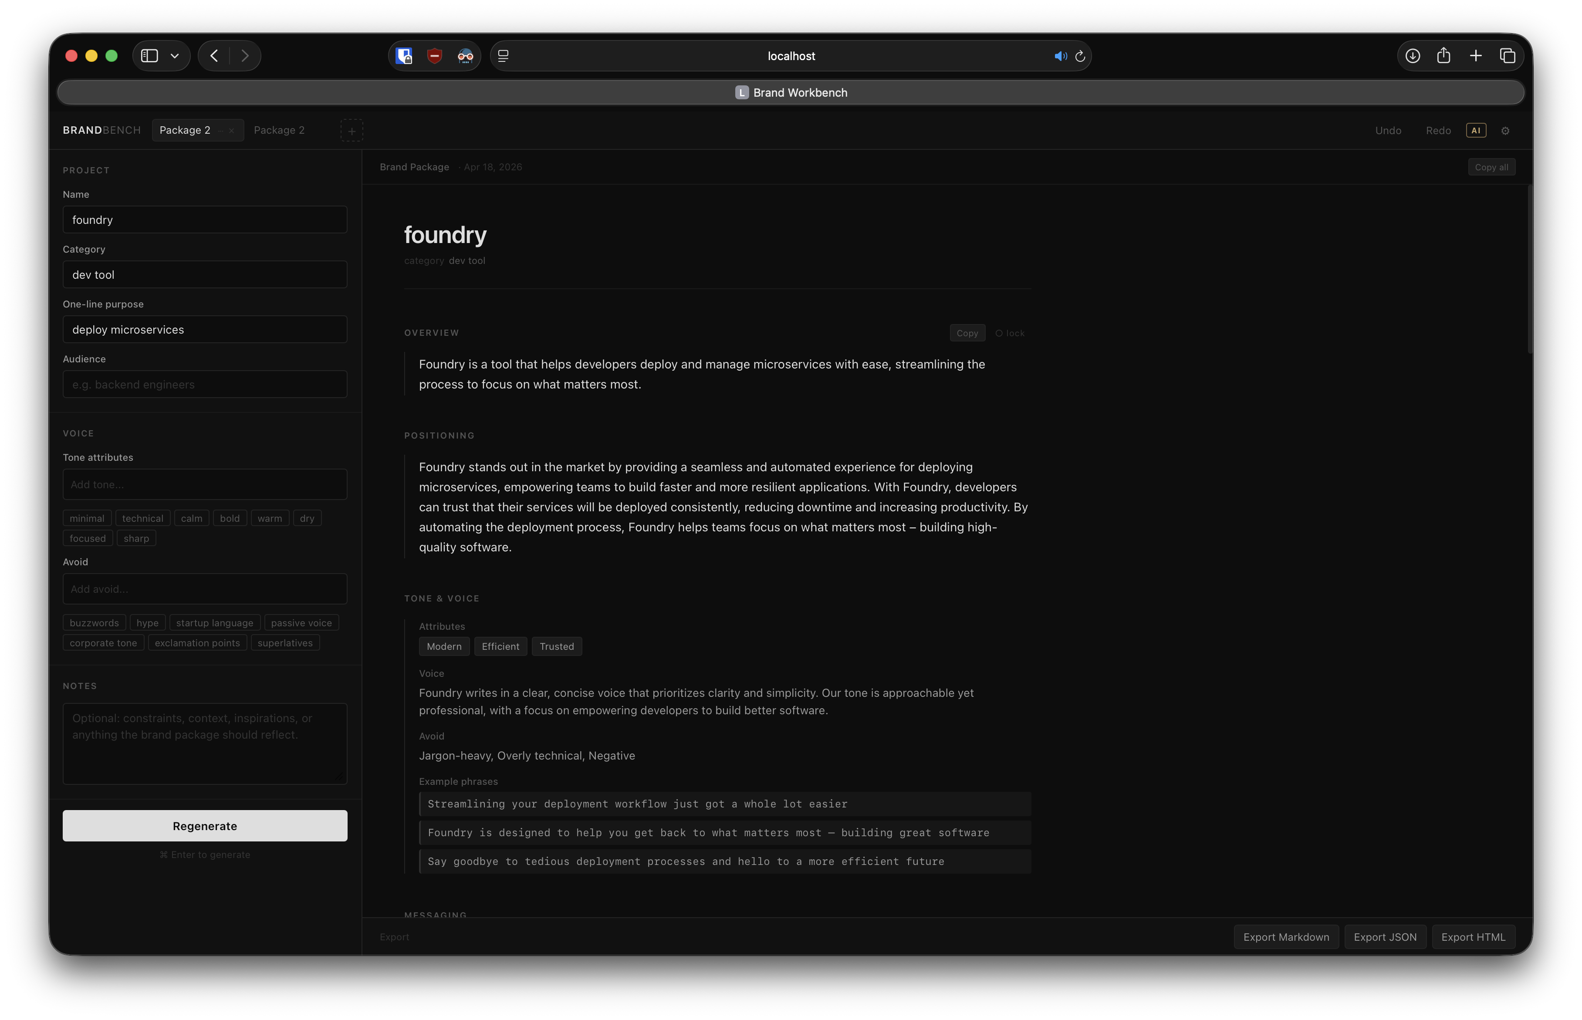Open a new browser tab
The image size is (1582, 1020).
coord(1475,56)
